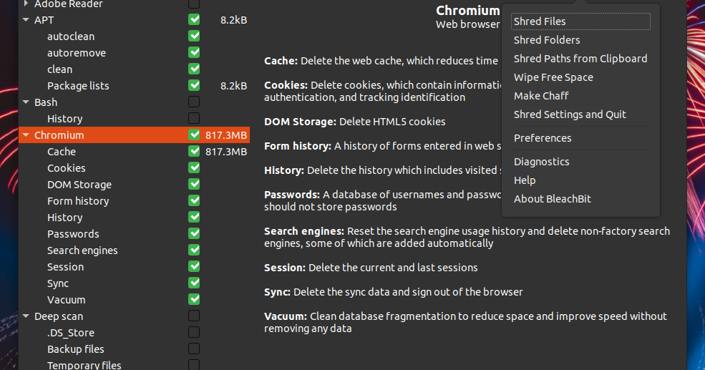705x370 pixels.
Task: Open About BleachBit
Action: (580, 199)
